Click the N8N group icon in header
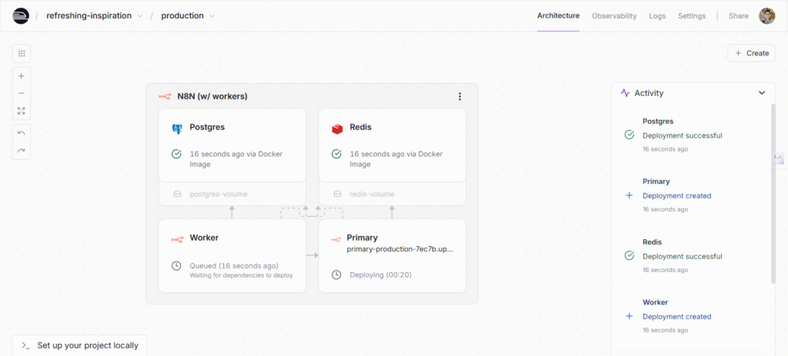 (165, 96)
